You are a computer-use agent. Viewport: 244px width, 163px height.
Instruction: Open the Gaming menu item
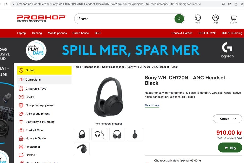(37, 33)
